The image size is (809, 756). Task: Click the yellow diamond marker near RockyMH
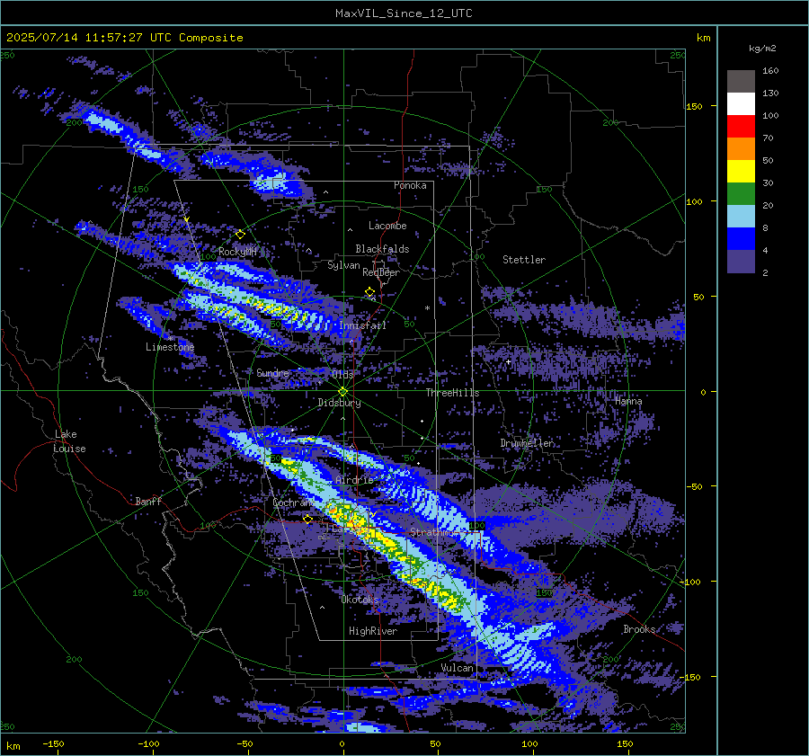pos(240,235)
